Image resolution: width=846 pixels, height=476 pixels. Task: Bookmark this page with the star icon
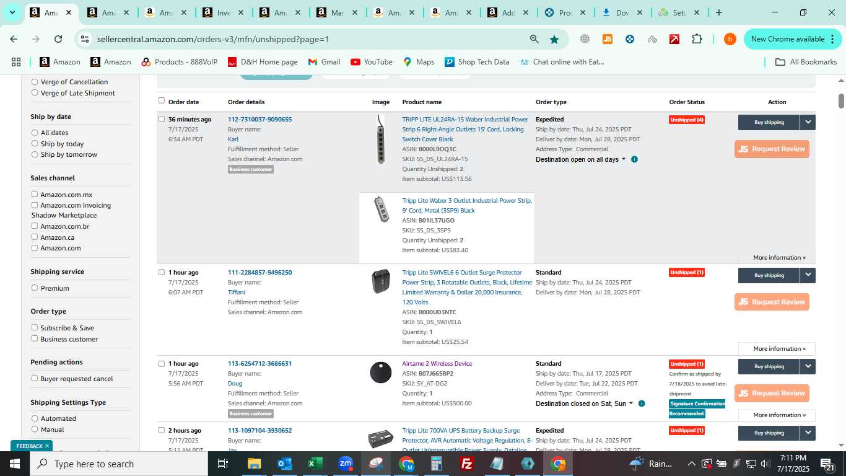click(554, 39)
